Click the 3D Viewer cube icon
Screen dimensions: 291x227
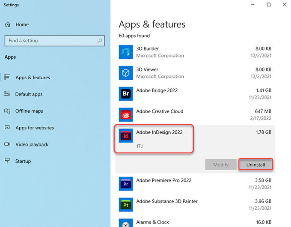(126, 73)
